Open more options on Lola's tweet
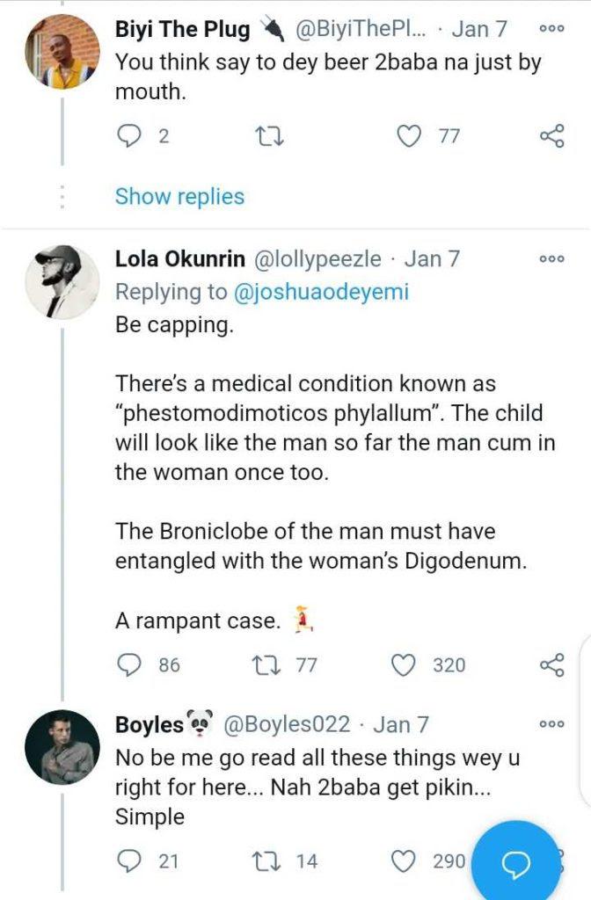Screen dimensions: 591x900 [551, 259]
